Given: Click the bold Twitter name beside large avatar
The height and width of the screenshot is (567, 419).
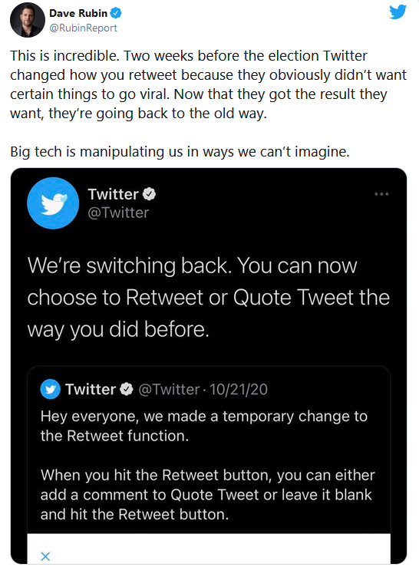Looking at the screenshot, I should tap(114, 194).
